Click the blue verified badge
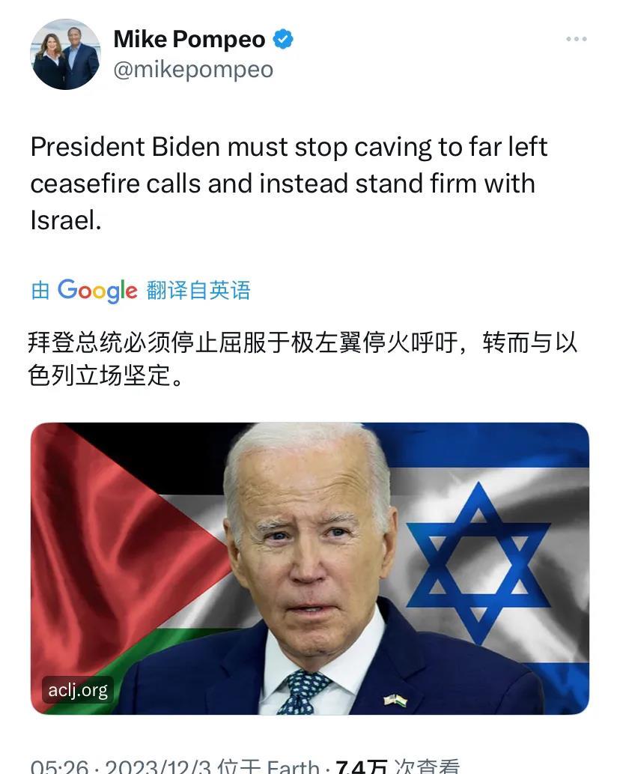This screenshot has height=774, width=620. point(283,39)
